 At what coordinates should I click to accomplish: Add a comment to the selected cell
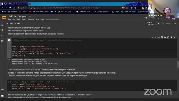point(162,37)
